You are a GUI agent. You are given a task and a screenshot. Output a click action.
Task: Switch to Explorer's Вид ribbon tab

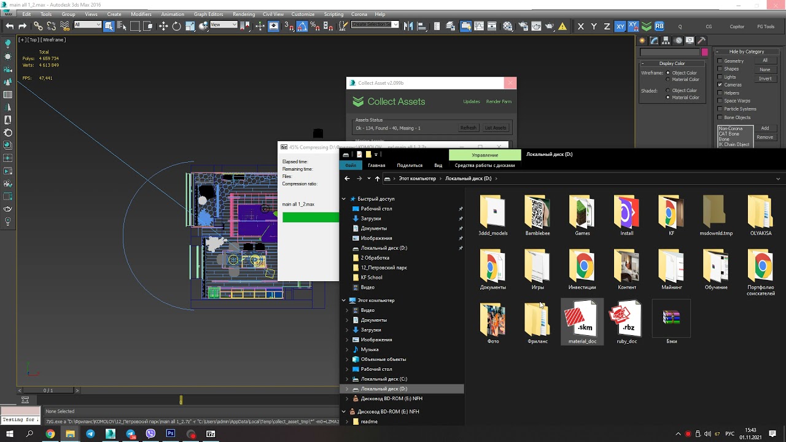coord(438,165)
